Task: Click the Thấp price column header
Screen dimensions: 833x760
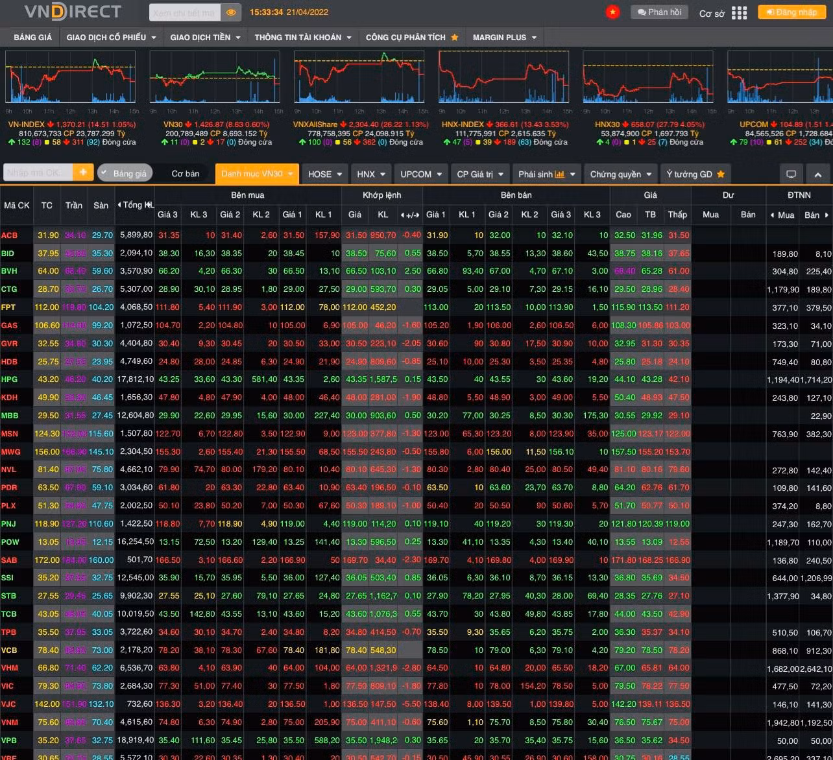Action: point(677,215)
